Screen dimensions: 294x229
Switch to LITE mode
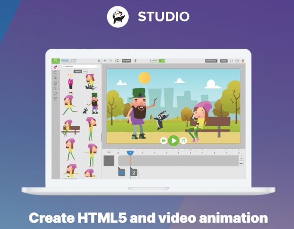pyautogui.click(x=162, y=61)
